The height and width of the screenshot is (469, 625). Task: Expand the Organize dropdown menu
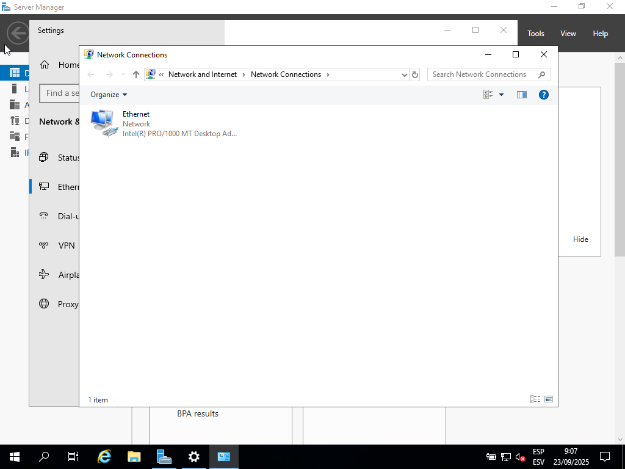tap(109, 95)
